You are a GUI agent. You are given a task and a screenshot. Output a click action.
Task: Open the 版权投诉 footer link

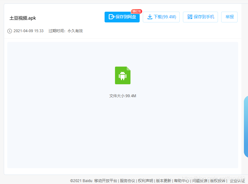(x=218, y=181)
